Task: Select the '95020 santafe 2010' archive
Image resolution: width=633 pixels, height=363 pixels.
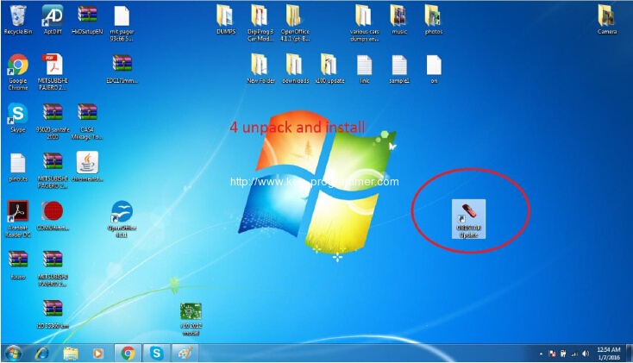Action: click(53, 121)
